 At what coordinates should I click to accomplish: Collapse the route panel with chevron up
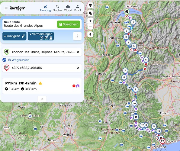pyautogui.click(x=42, y=99)
